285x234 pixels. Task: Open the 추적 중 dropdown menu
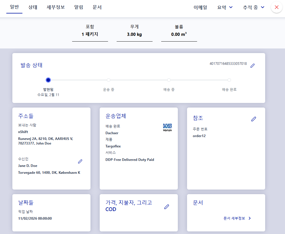[253, 7]
